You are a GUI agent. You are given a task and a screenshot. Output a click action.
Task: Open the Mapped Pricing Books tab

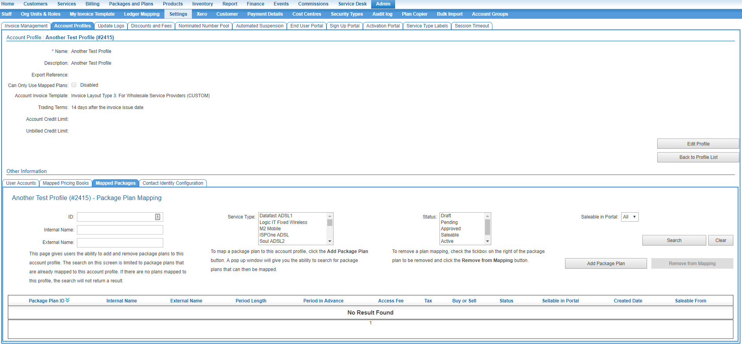66,183
